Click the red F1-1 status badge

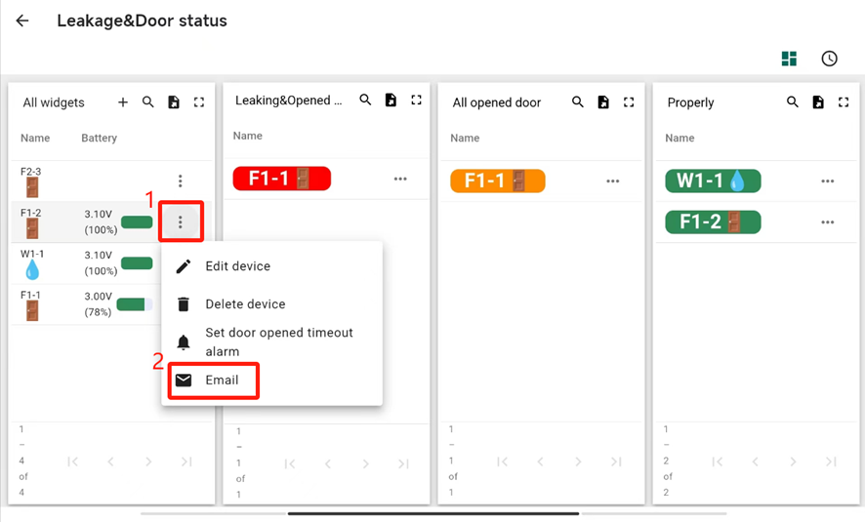pos(281,179)
